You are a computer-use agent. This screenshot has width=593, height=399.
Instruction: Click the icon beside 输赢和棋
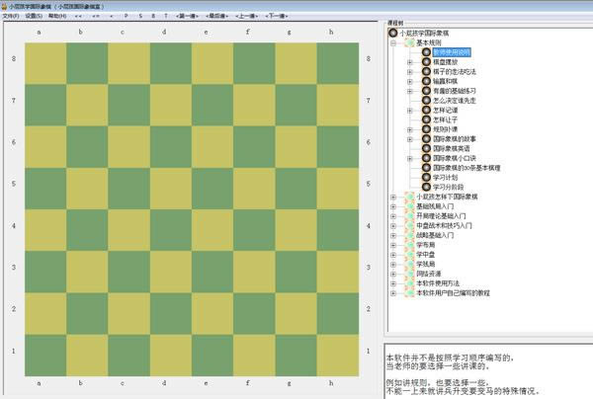426,81
